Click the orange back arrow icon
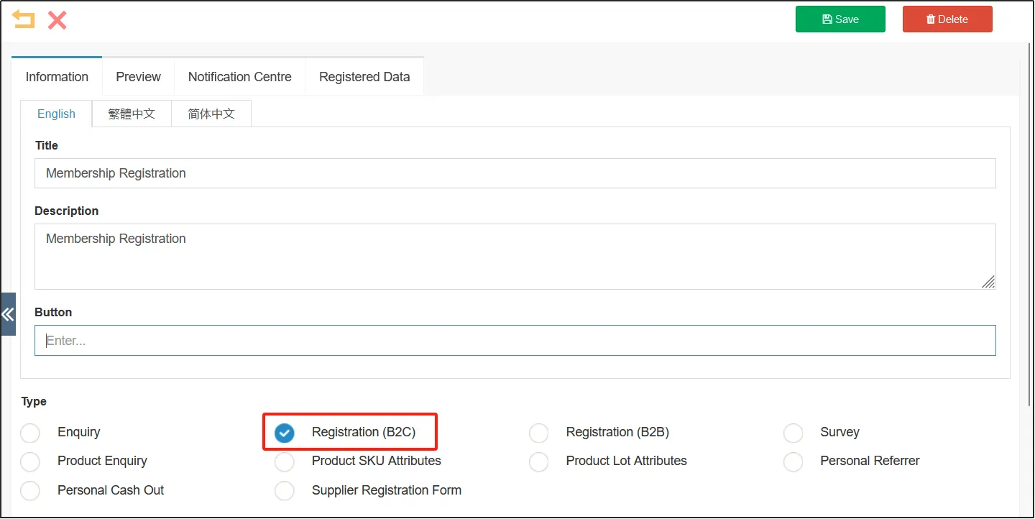The height and width of the screenshot is (519, 1035). (24, 19)
